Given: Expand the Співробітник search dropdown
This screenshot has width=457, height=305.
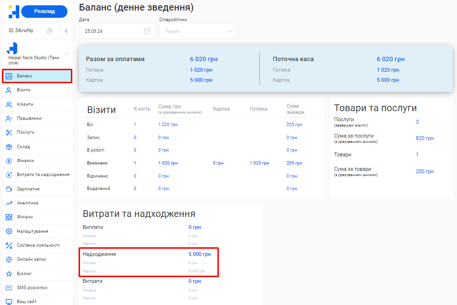Looking at the screenshot, I should pyautogui.click(x=230, y=31).
